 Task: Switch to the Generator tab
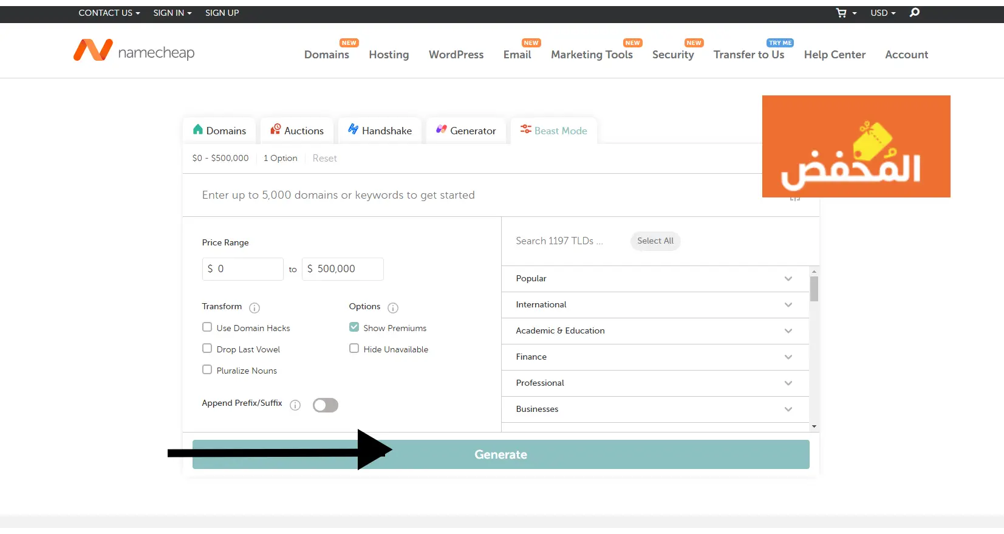[x=466, y=130]
